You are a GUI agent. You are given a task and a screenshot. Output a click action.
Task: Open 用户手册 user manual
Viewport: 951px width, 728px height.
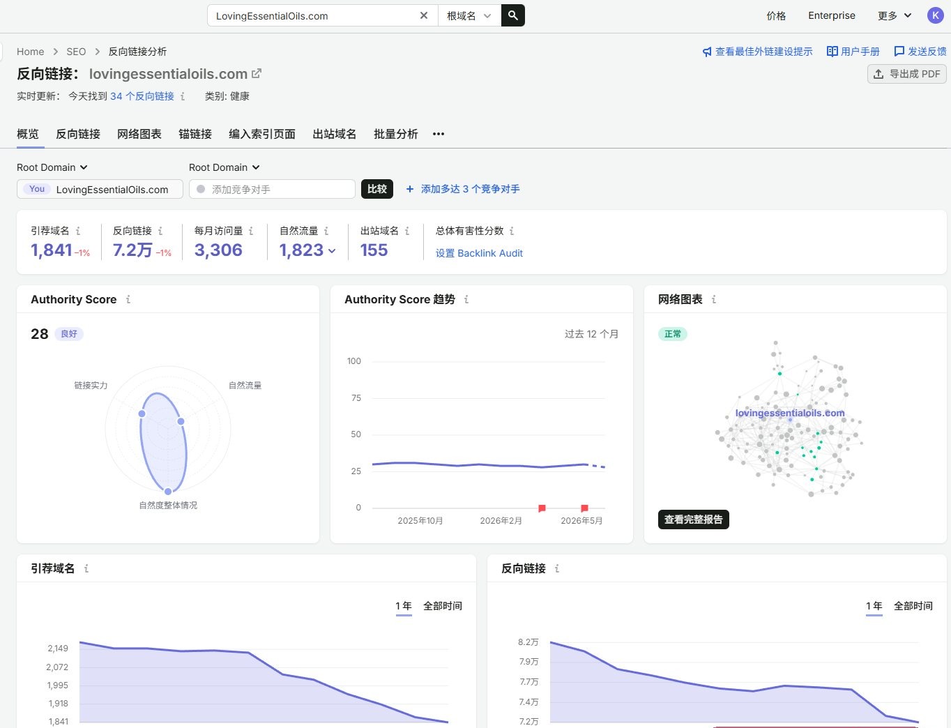853,52
